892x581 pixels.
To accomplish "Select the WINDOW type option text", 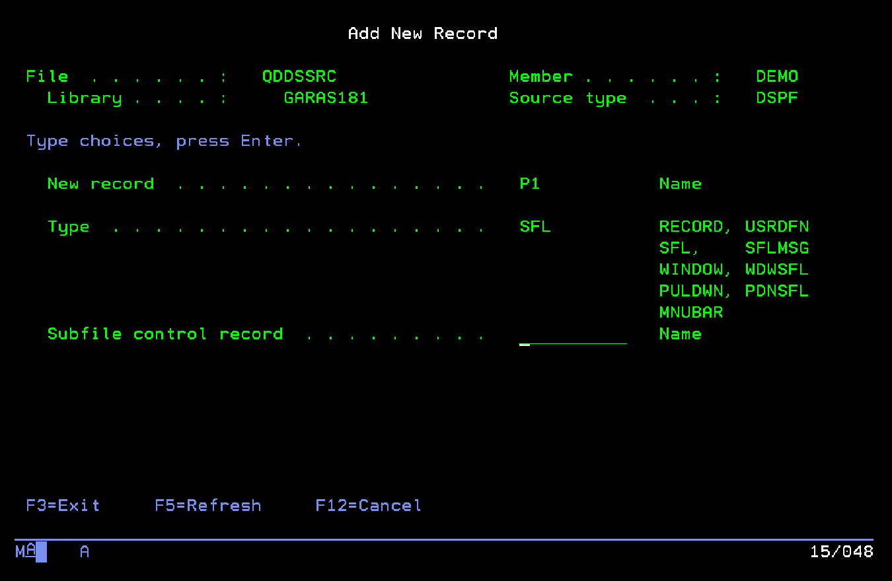I will [x=691, y=270].
